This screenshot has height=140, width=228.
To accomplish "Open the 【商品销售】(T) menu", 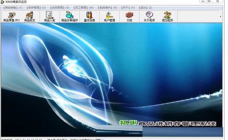I will pos(13,8).
